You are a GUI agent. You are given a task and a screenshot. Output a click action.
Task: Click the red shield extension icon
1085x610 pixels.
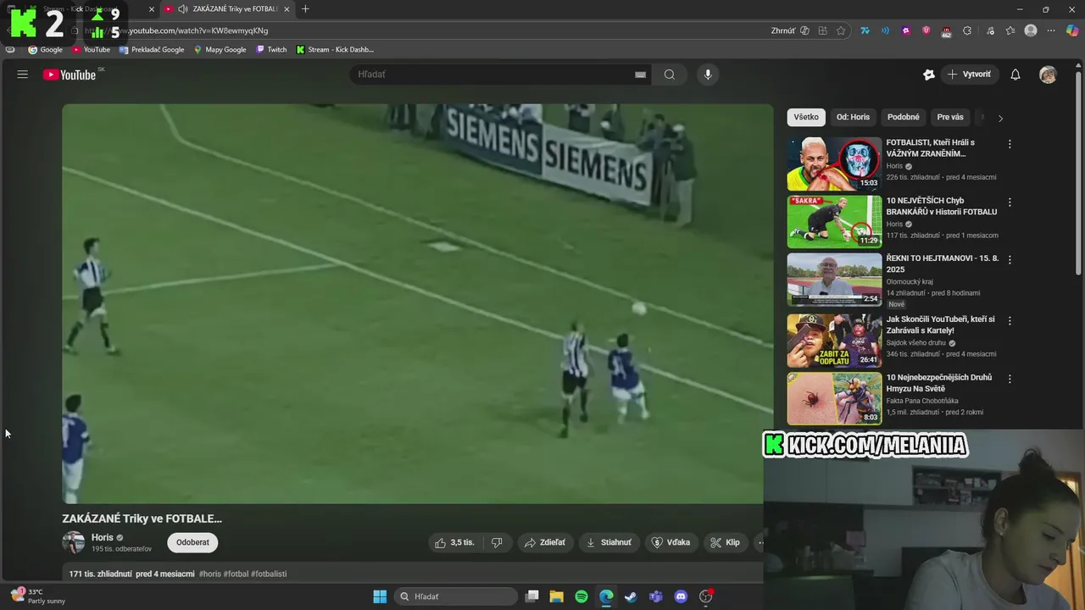[926, 30]
